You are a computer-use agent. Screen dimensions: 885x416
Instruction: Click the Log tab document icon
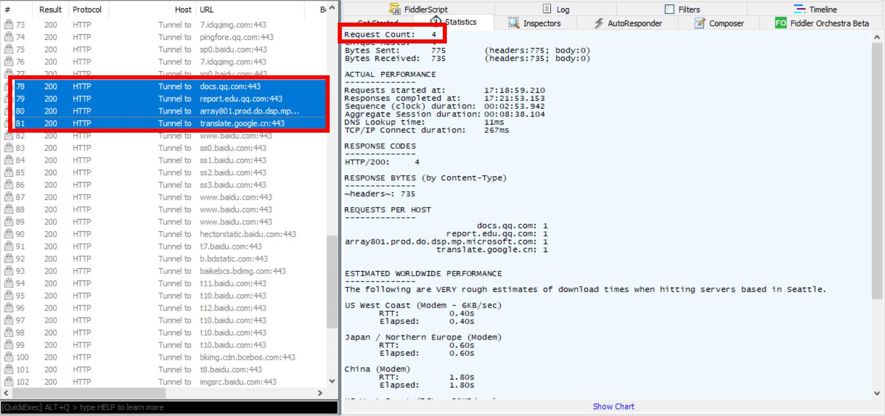547,9
